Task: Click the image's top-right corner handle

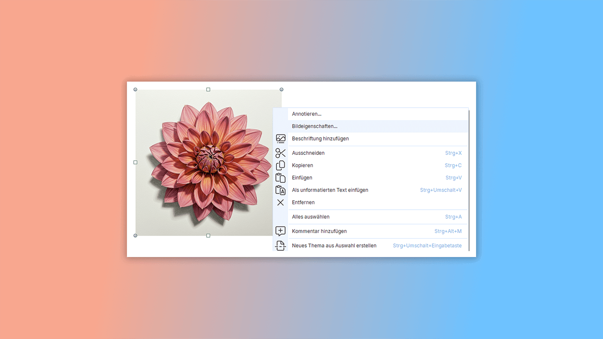Action: click(282, 90)
